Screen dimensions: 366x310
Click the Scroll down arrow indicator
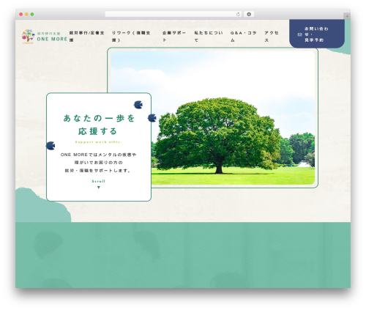tap(99, 188)
